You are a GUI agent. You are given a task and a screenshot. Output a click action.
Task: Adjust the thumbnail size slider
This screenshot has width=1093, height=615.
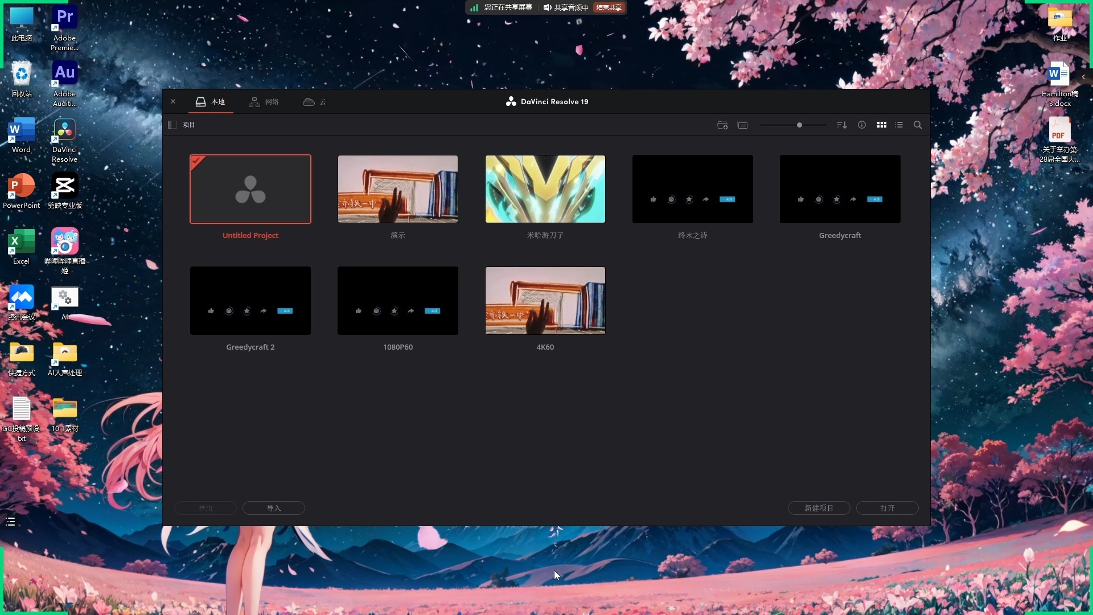[799, 125]
